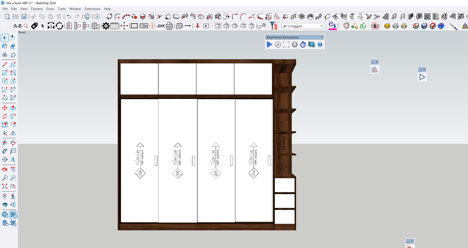
Task: Click the Model Info icon
Action: tap(97, 17)
